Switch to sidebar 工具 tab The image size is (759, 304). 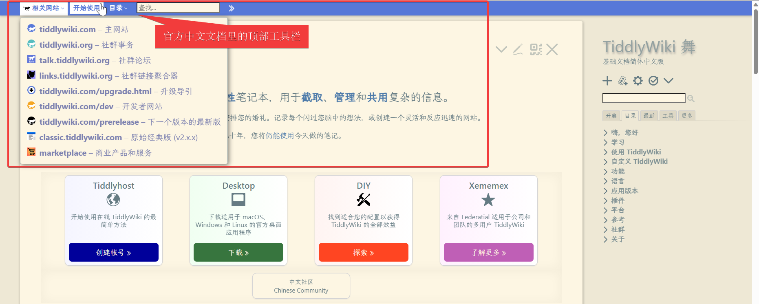point(668,116)
